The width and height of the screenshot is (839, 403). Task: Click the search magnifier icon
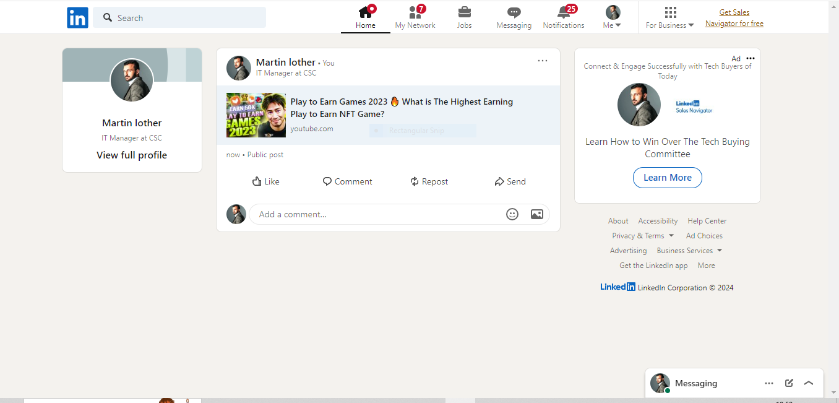coord(108,17)
